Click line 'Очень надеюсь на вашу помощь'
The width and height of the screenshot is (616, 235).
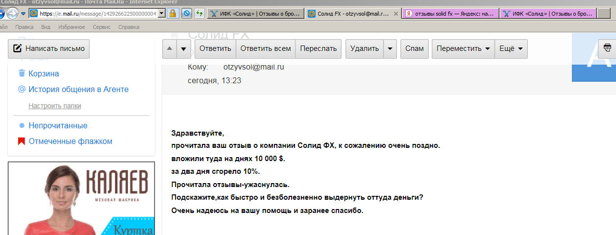tap(268, 211)
